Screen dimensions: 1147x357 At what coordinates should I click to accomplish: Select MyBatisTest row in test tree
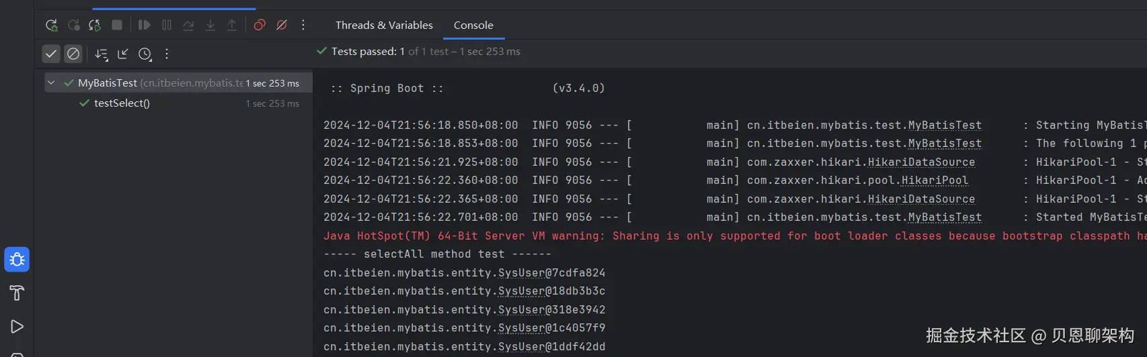click(178, 83)
